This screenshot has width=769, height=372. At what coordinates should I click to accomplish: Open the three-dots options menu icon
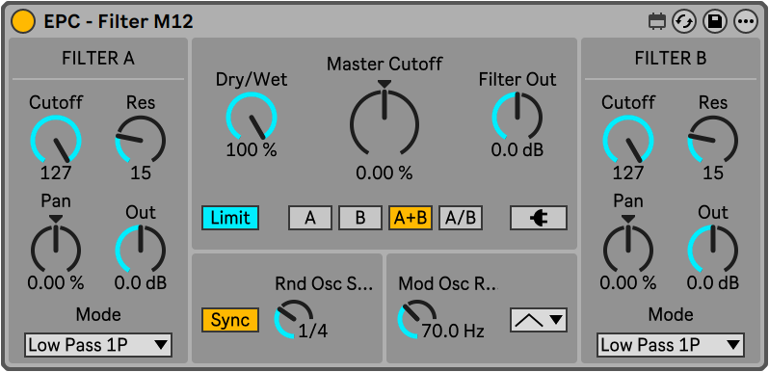point(746,21)
